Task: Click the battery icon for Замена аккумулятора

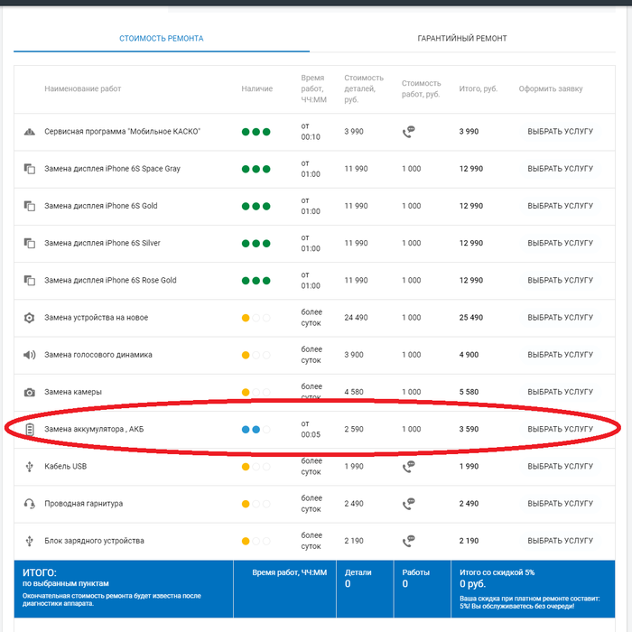Action: tap(29, 429)
